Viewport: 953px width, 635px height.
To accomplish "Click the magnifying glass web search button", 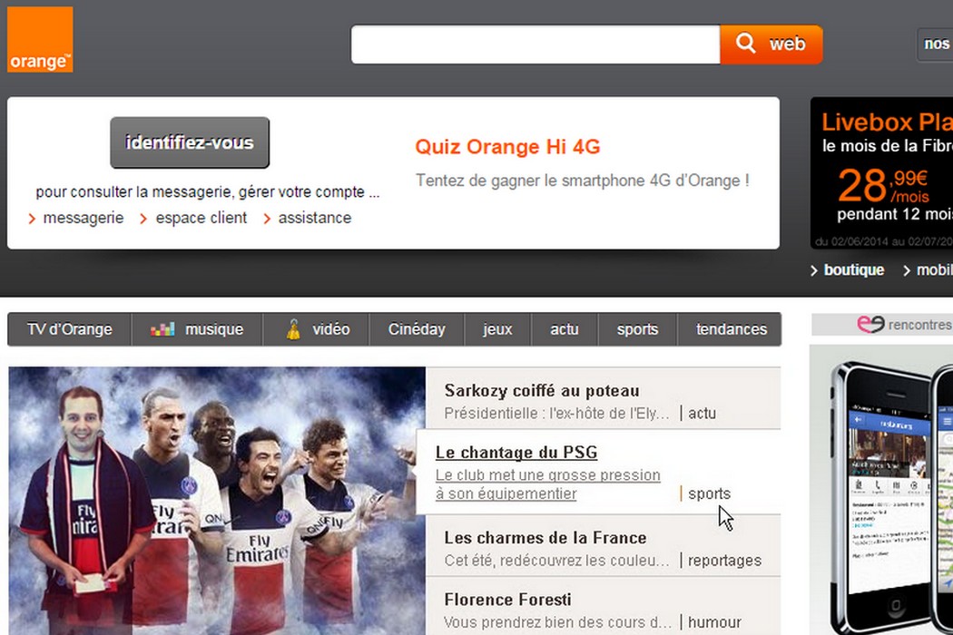I will 771,44.
